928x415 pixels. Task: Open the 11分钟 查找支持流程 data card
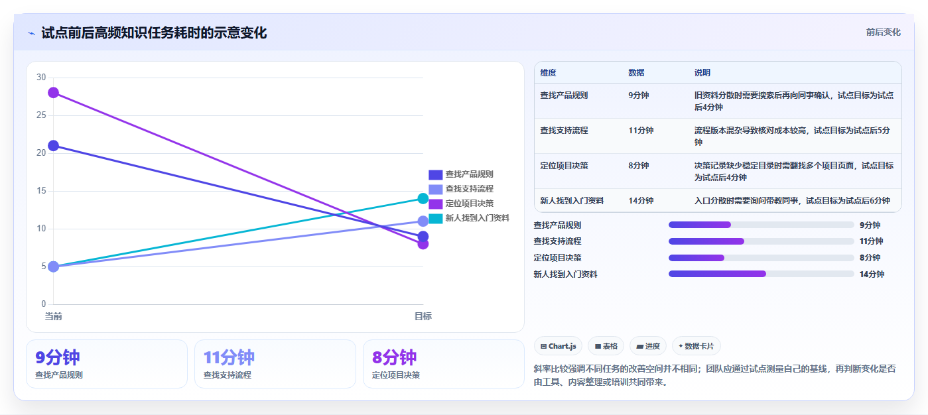[x=275, y=364]
